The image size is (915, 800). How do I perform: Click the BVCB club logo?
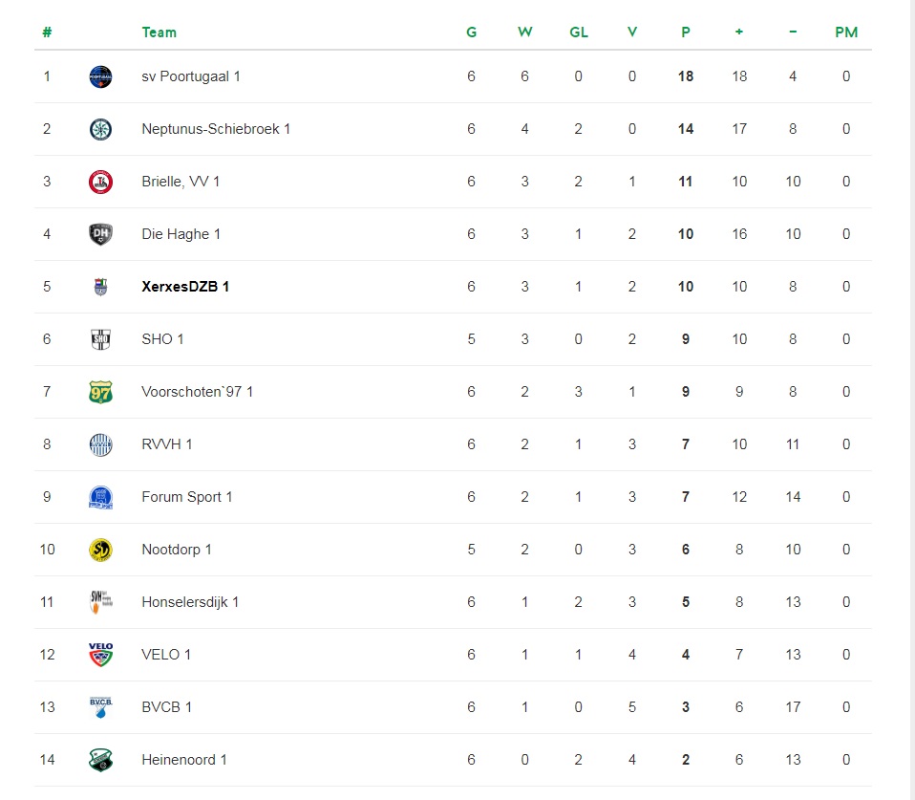100,707
